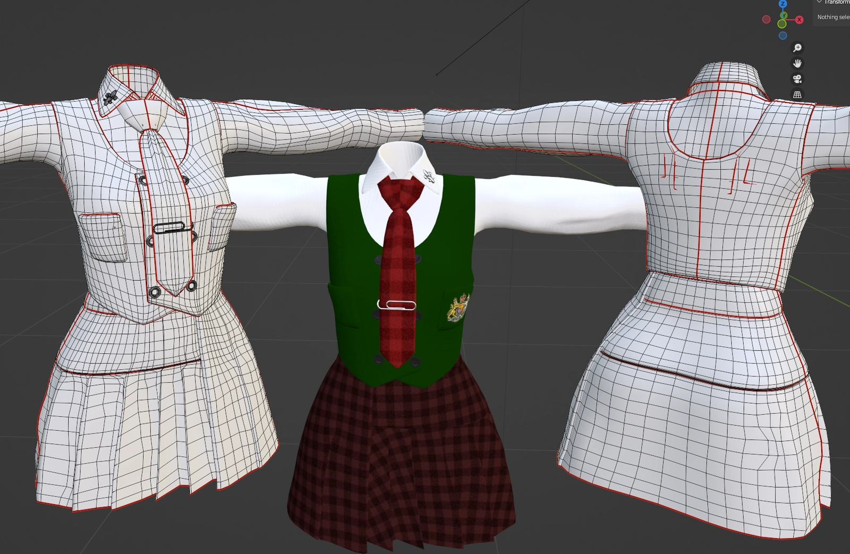Switch perspective mode via the grid icon
This screenshot has height=554, width=850.
point(797,95)
